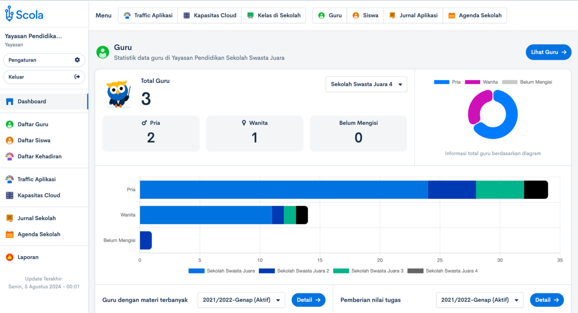Open Daftar Siswa in the sidebar
The height and width of the screenshot is (313, 578).
tap(34, 141)
